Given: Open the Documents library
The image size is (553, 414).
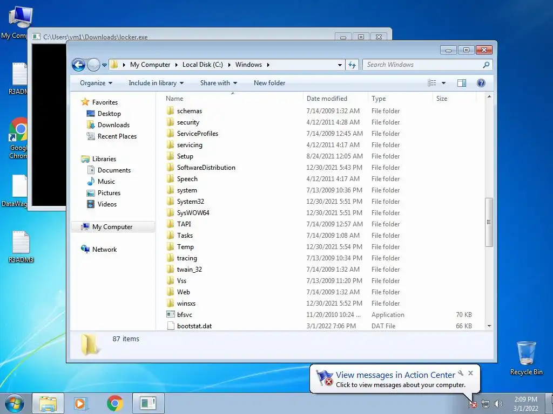Looking at the screenshot, I should [x=114, y=170].
